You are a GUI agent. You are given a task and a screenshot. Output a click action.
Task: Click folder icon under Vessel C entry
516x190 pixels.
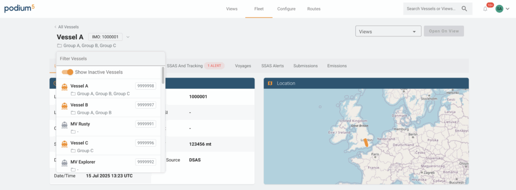coord(74,151)
